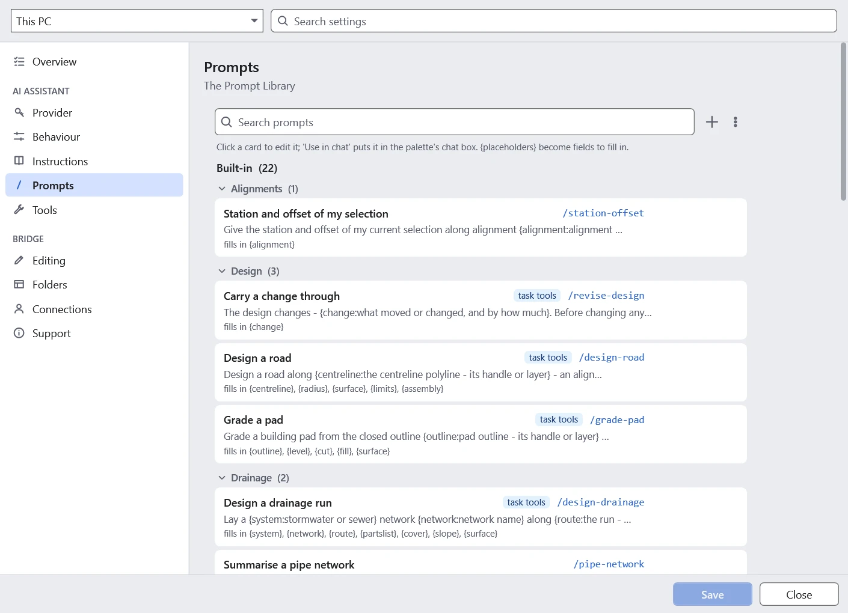Click the Editing pencil icon
The width and height of the screenshot is (848, 613).
[x=19, y=260]
